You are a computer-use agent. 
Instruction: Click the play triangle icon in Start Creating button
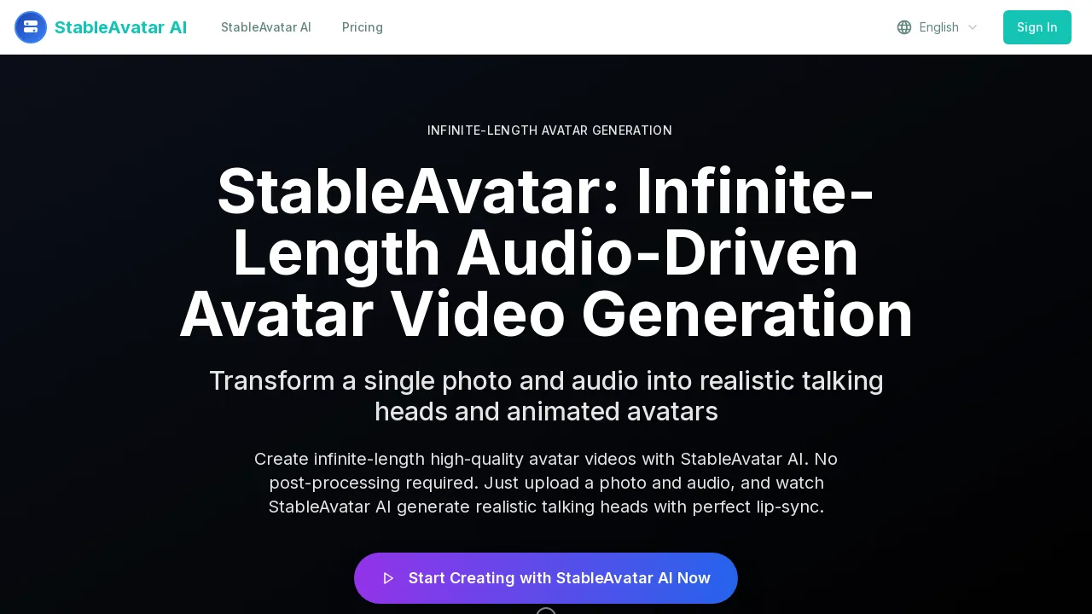coord(388,578)
